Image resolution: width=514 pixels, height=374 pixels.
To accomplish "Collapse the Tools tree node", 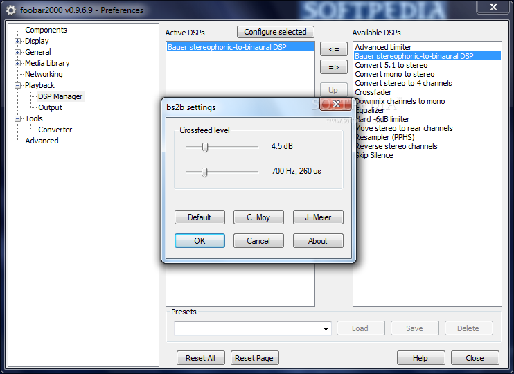I will coord(18,119).
